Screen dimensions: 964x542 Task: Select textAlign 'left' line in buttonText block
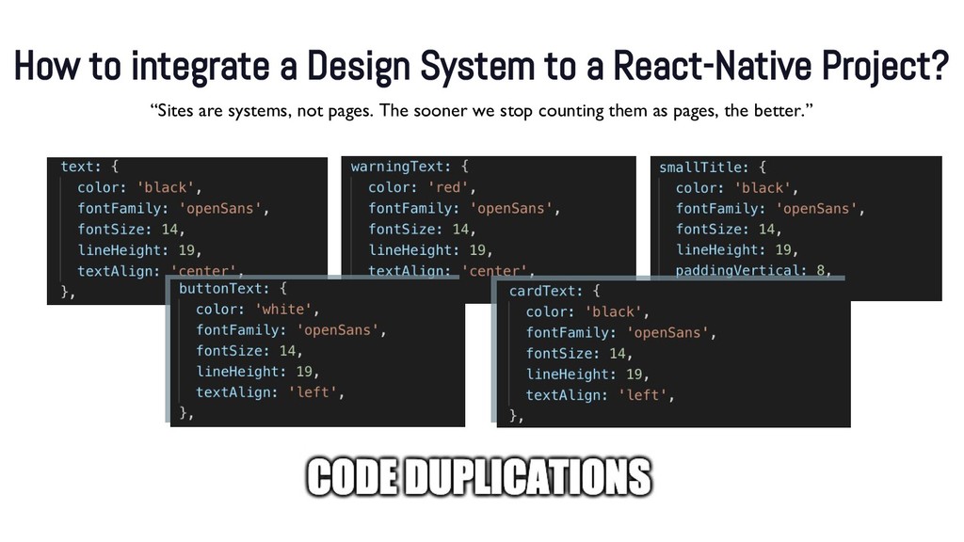270,392
